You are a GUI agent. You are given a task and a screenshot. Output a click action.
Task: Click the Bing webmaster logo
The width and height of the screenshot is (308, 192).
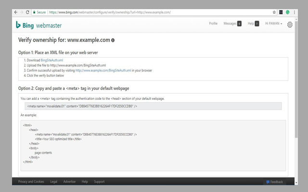(x=38, y=25)
